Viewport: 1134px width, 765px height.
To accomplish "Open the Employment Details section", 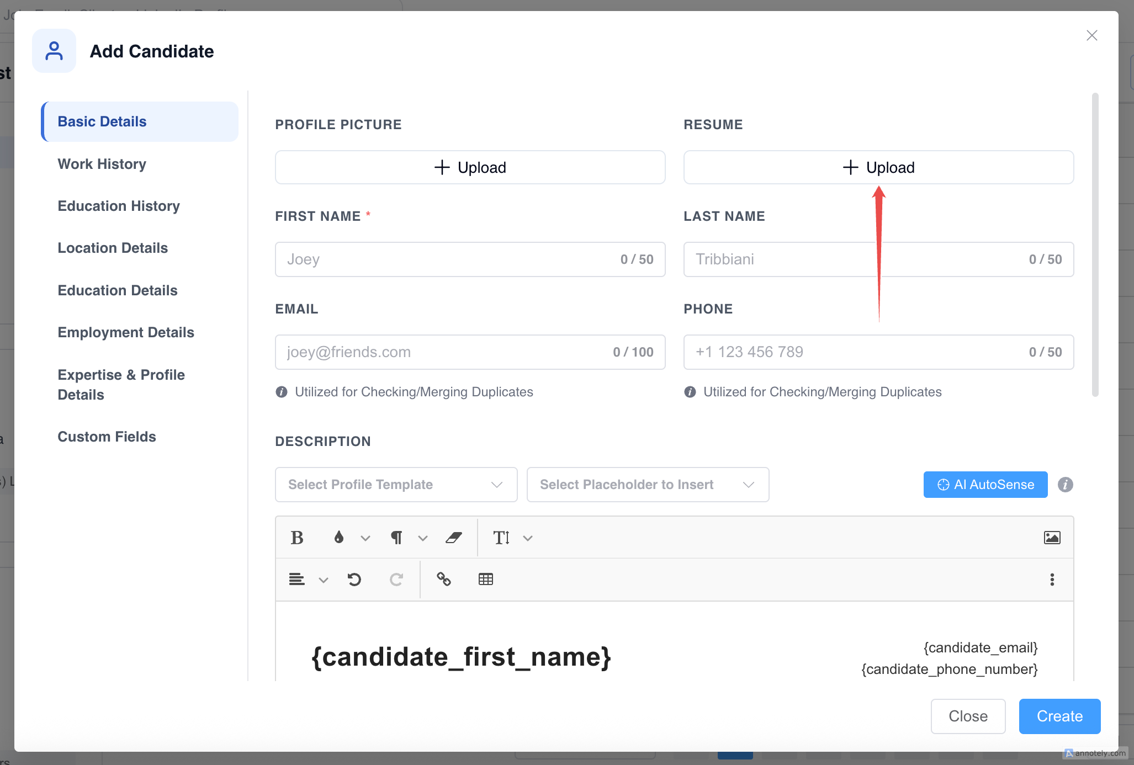I will [126, 332].
